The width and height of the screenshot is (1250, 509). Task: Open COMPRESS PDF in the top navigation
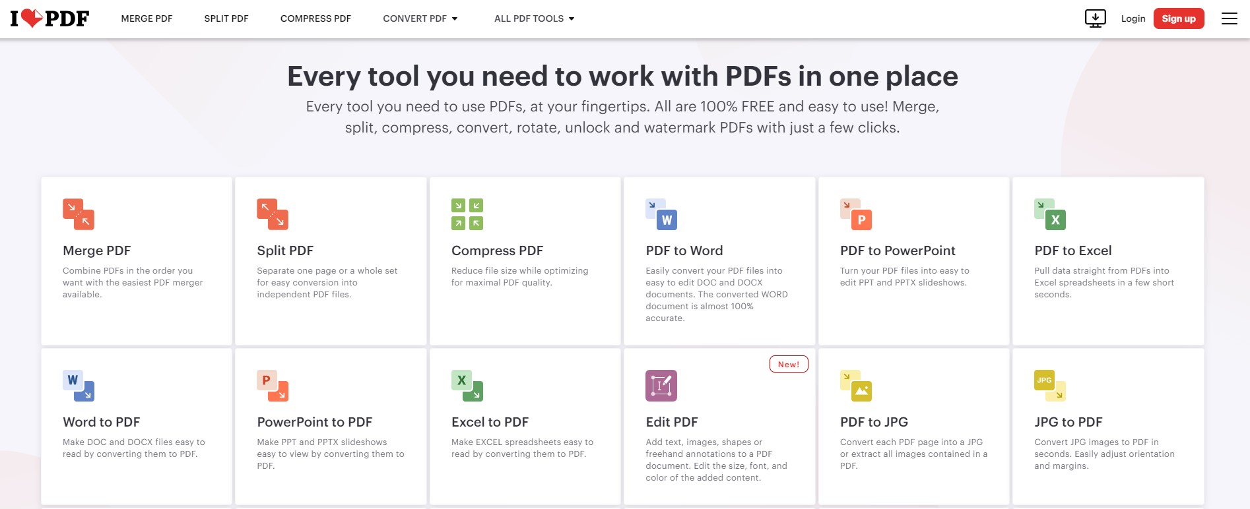click(315, 18)
